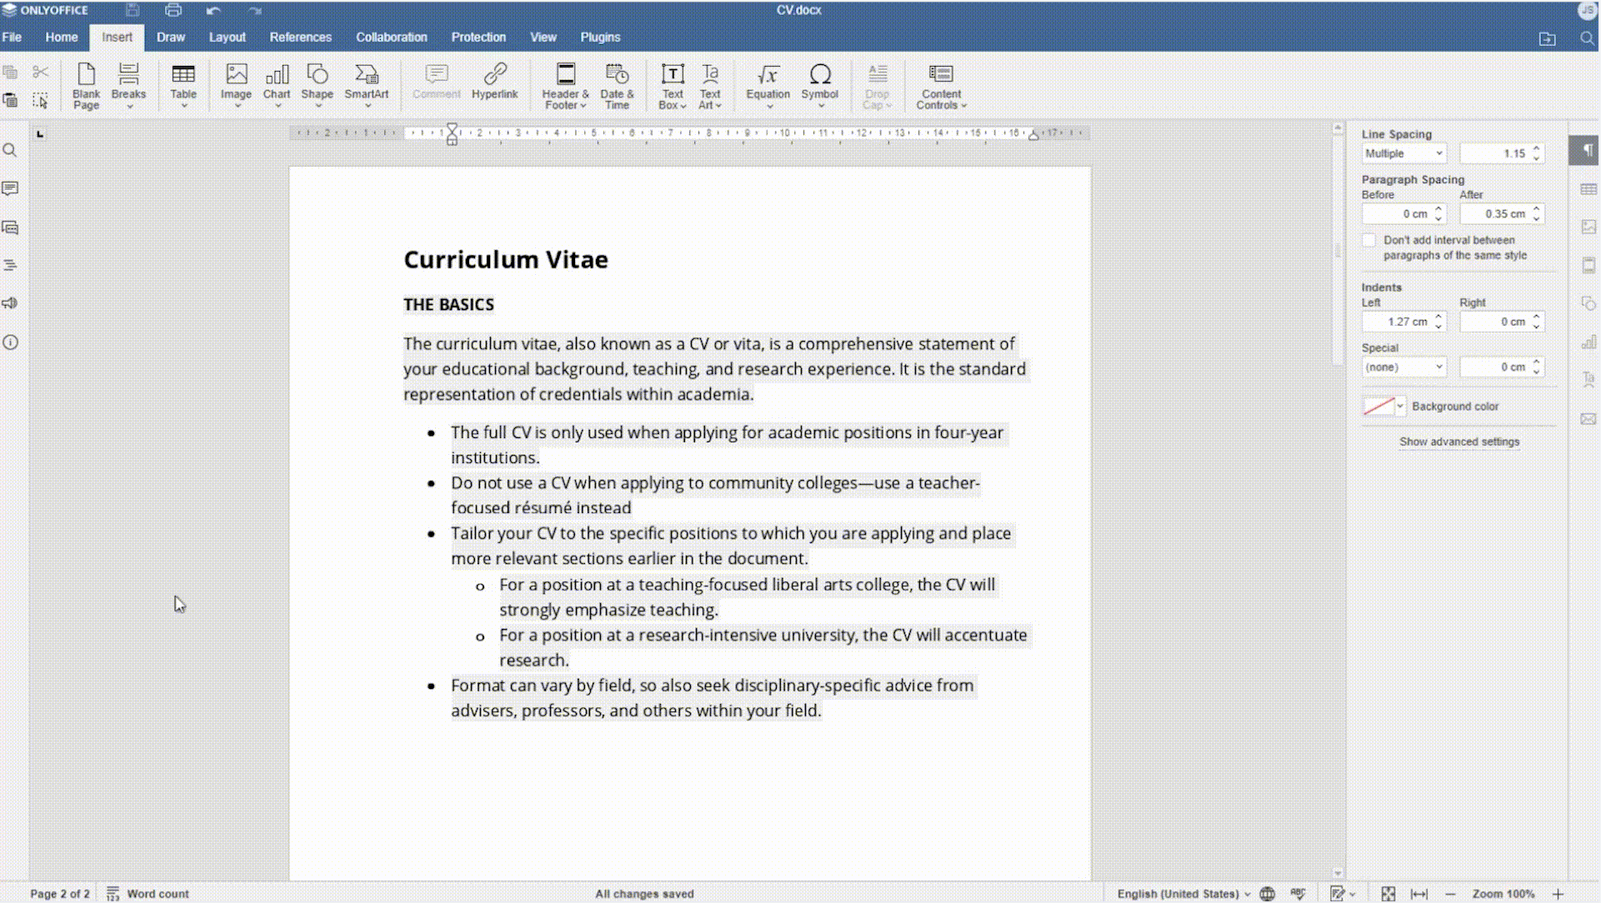Viewport: 1601px width, 903px height.
Task: Insert a Table from the ribbon
Action: 183,83
